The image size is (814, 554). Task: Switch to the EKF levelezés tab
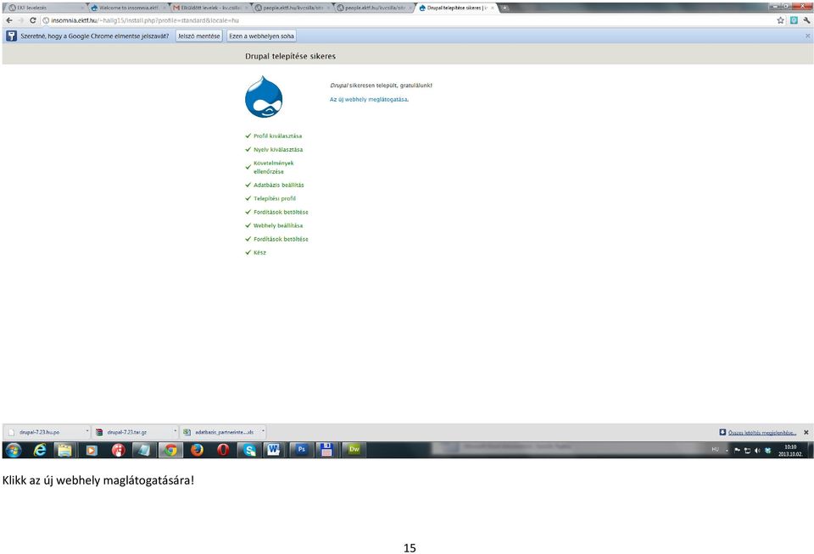click(x=44, y=8)
